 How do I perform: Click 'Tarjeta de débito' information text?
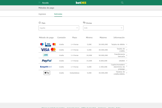pos(118,45)
